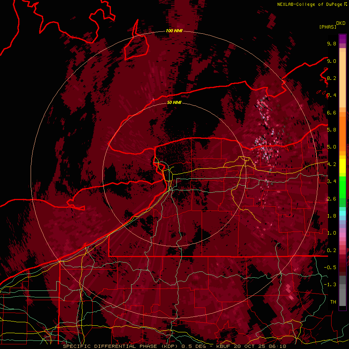Click the DKD unit label above the color scale
This screenshot has height=349, width=349.
coord(340,23)
